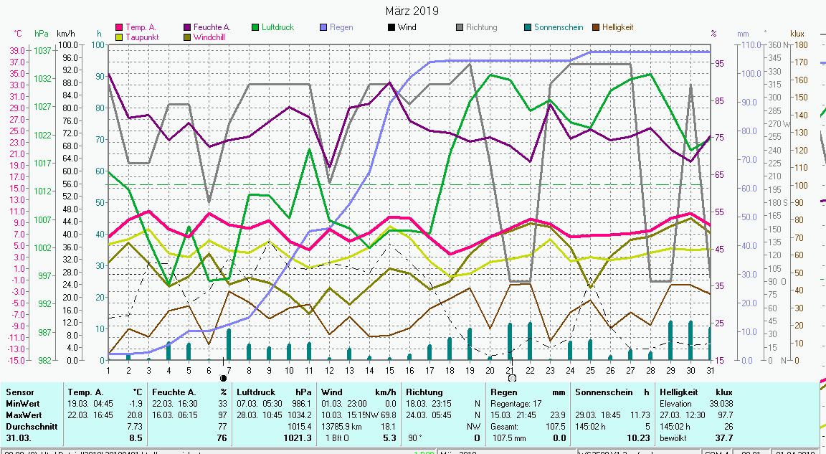Click the klux axis unit label

point(797,34)
